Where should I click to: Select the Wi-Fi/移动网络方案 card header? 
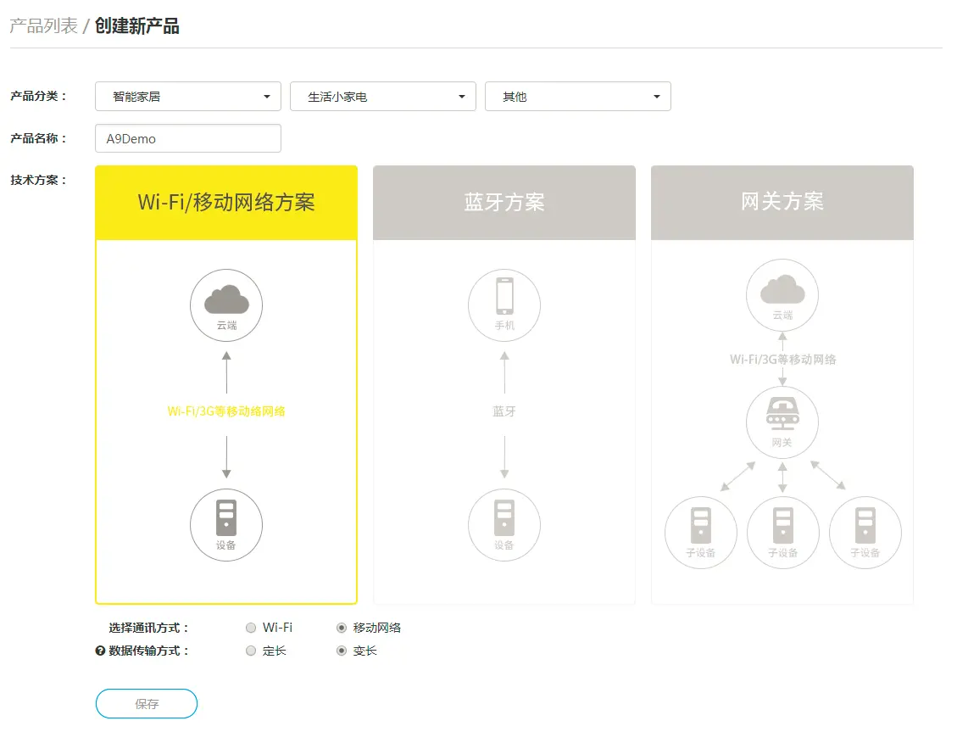tap(226, 203)
